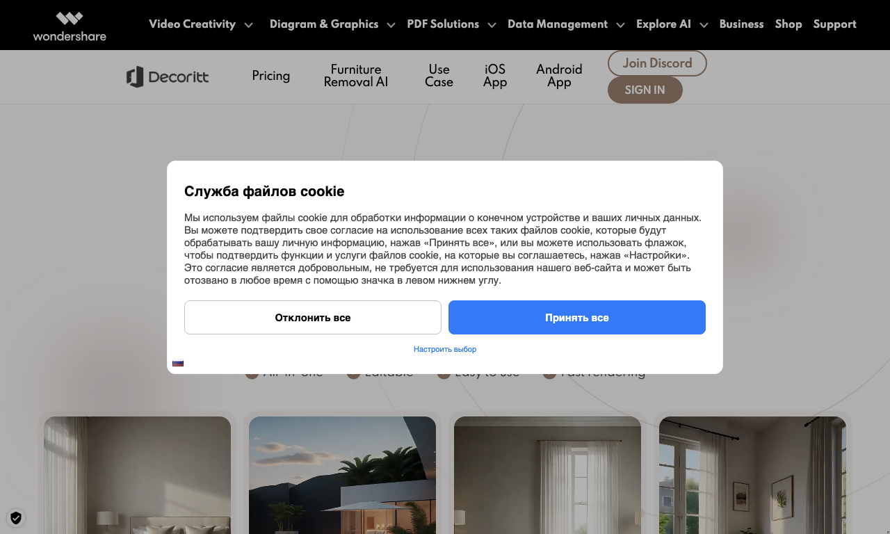This screenshot has height=534, width=890.
Task: Click the Russian flag language icon
Action: coord(178,363)
